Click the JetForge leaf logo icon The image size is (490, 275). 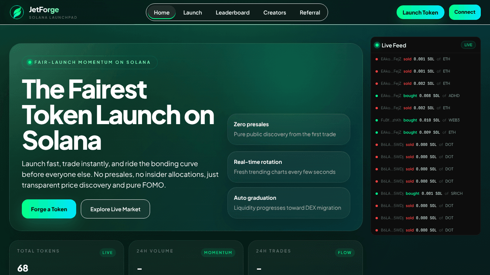click(x=16, y=12)
